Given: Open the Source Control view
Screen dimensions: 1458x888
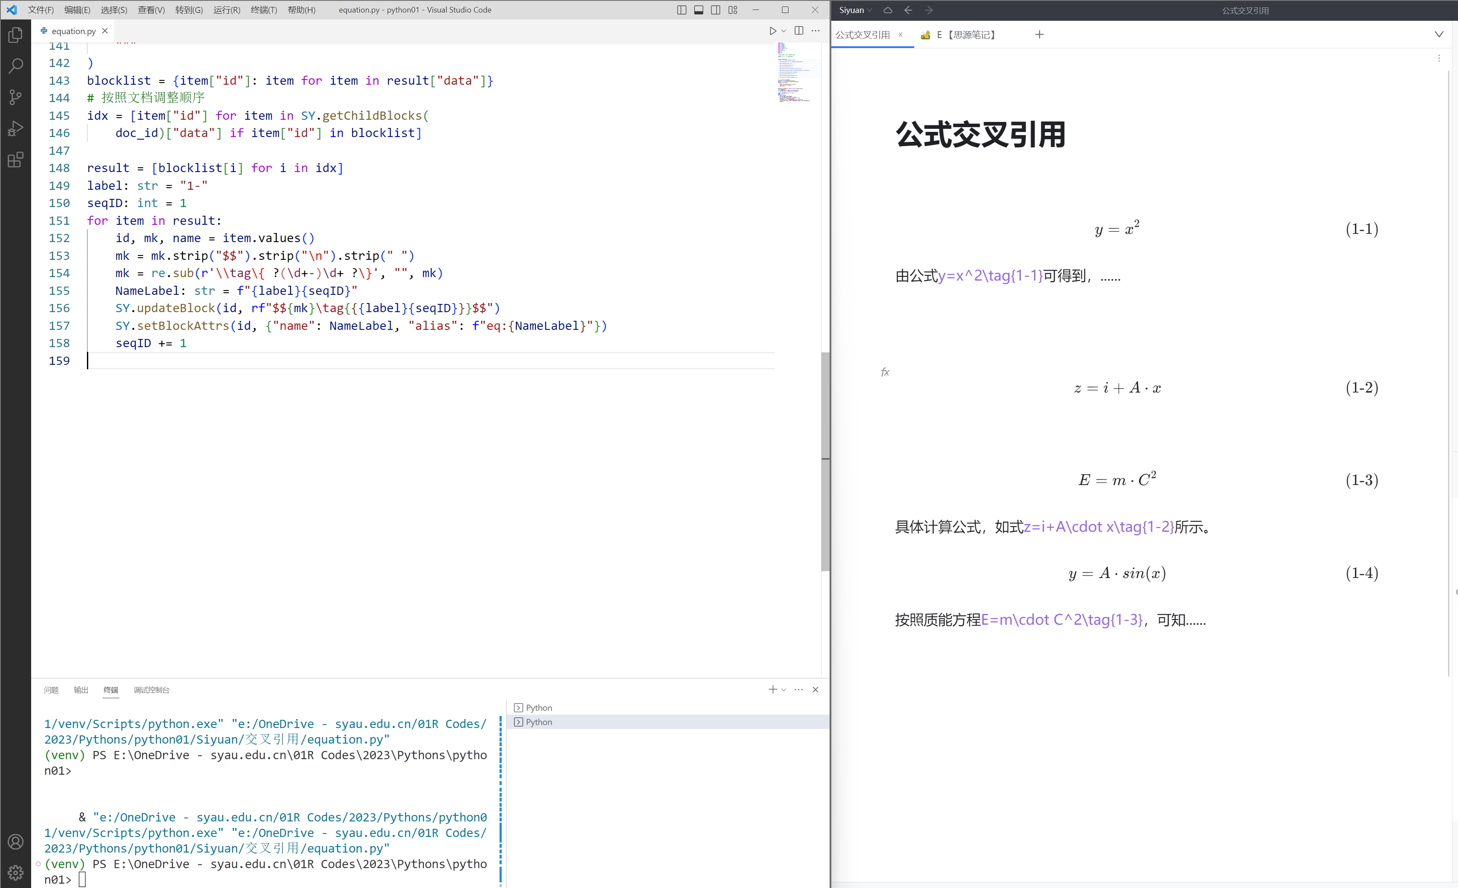Looking at the screenshot, I should point(16,97).
